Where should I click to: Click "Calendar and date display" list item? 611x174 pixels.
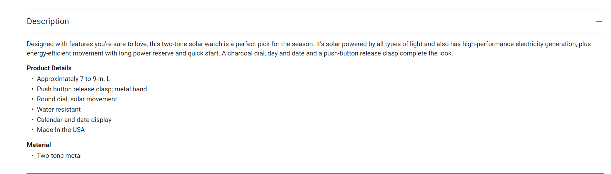(x=74, y=120)
